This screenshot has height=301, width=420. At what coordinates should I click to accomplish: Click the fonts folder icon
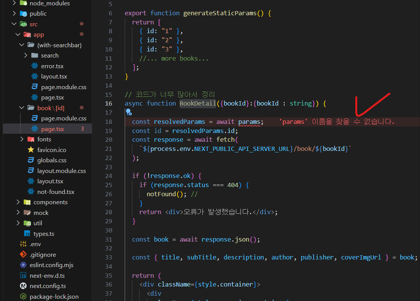31,139
